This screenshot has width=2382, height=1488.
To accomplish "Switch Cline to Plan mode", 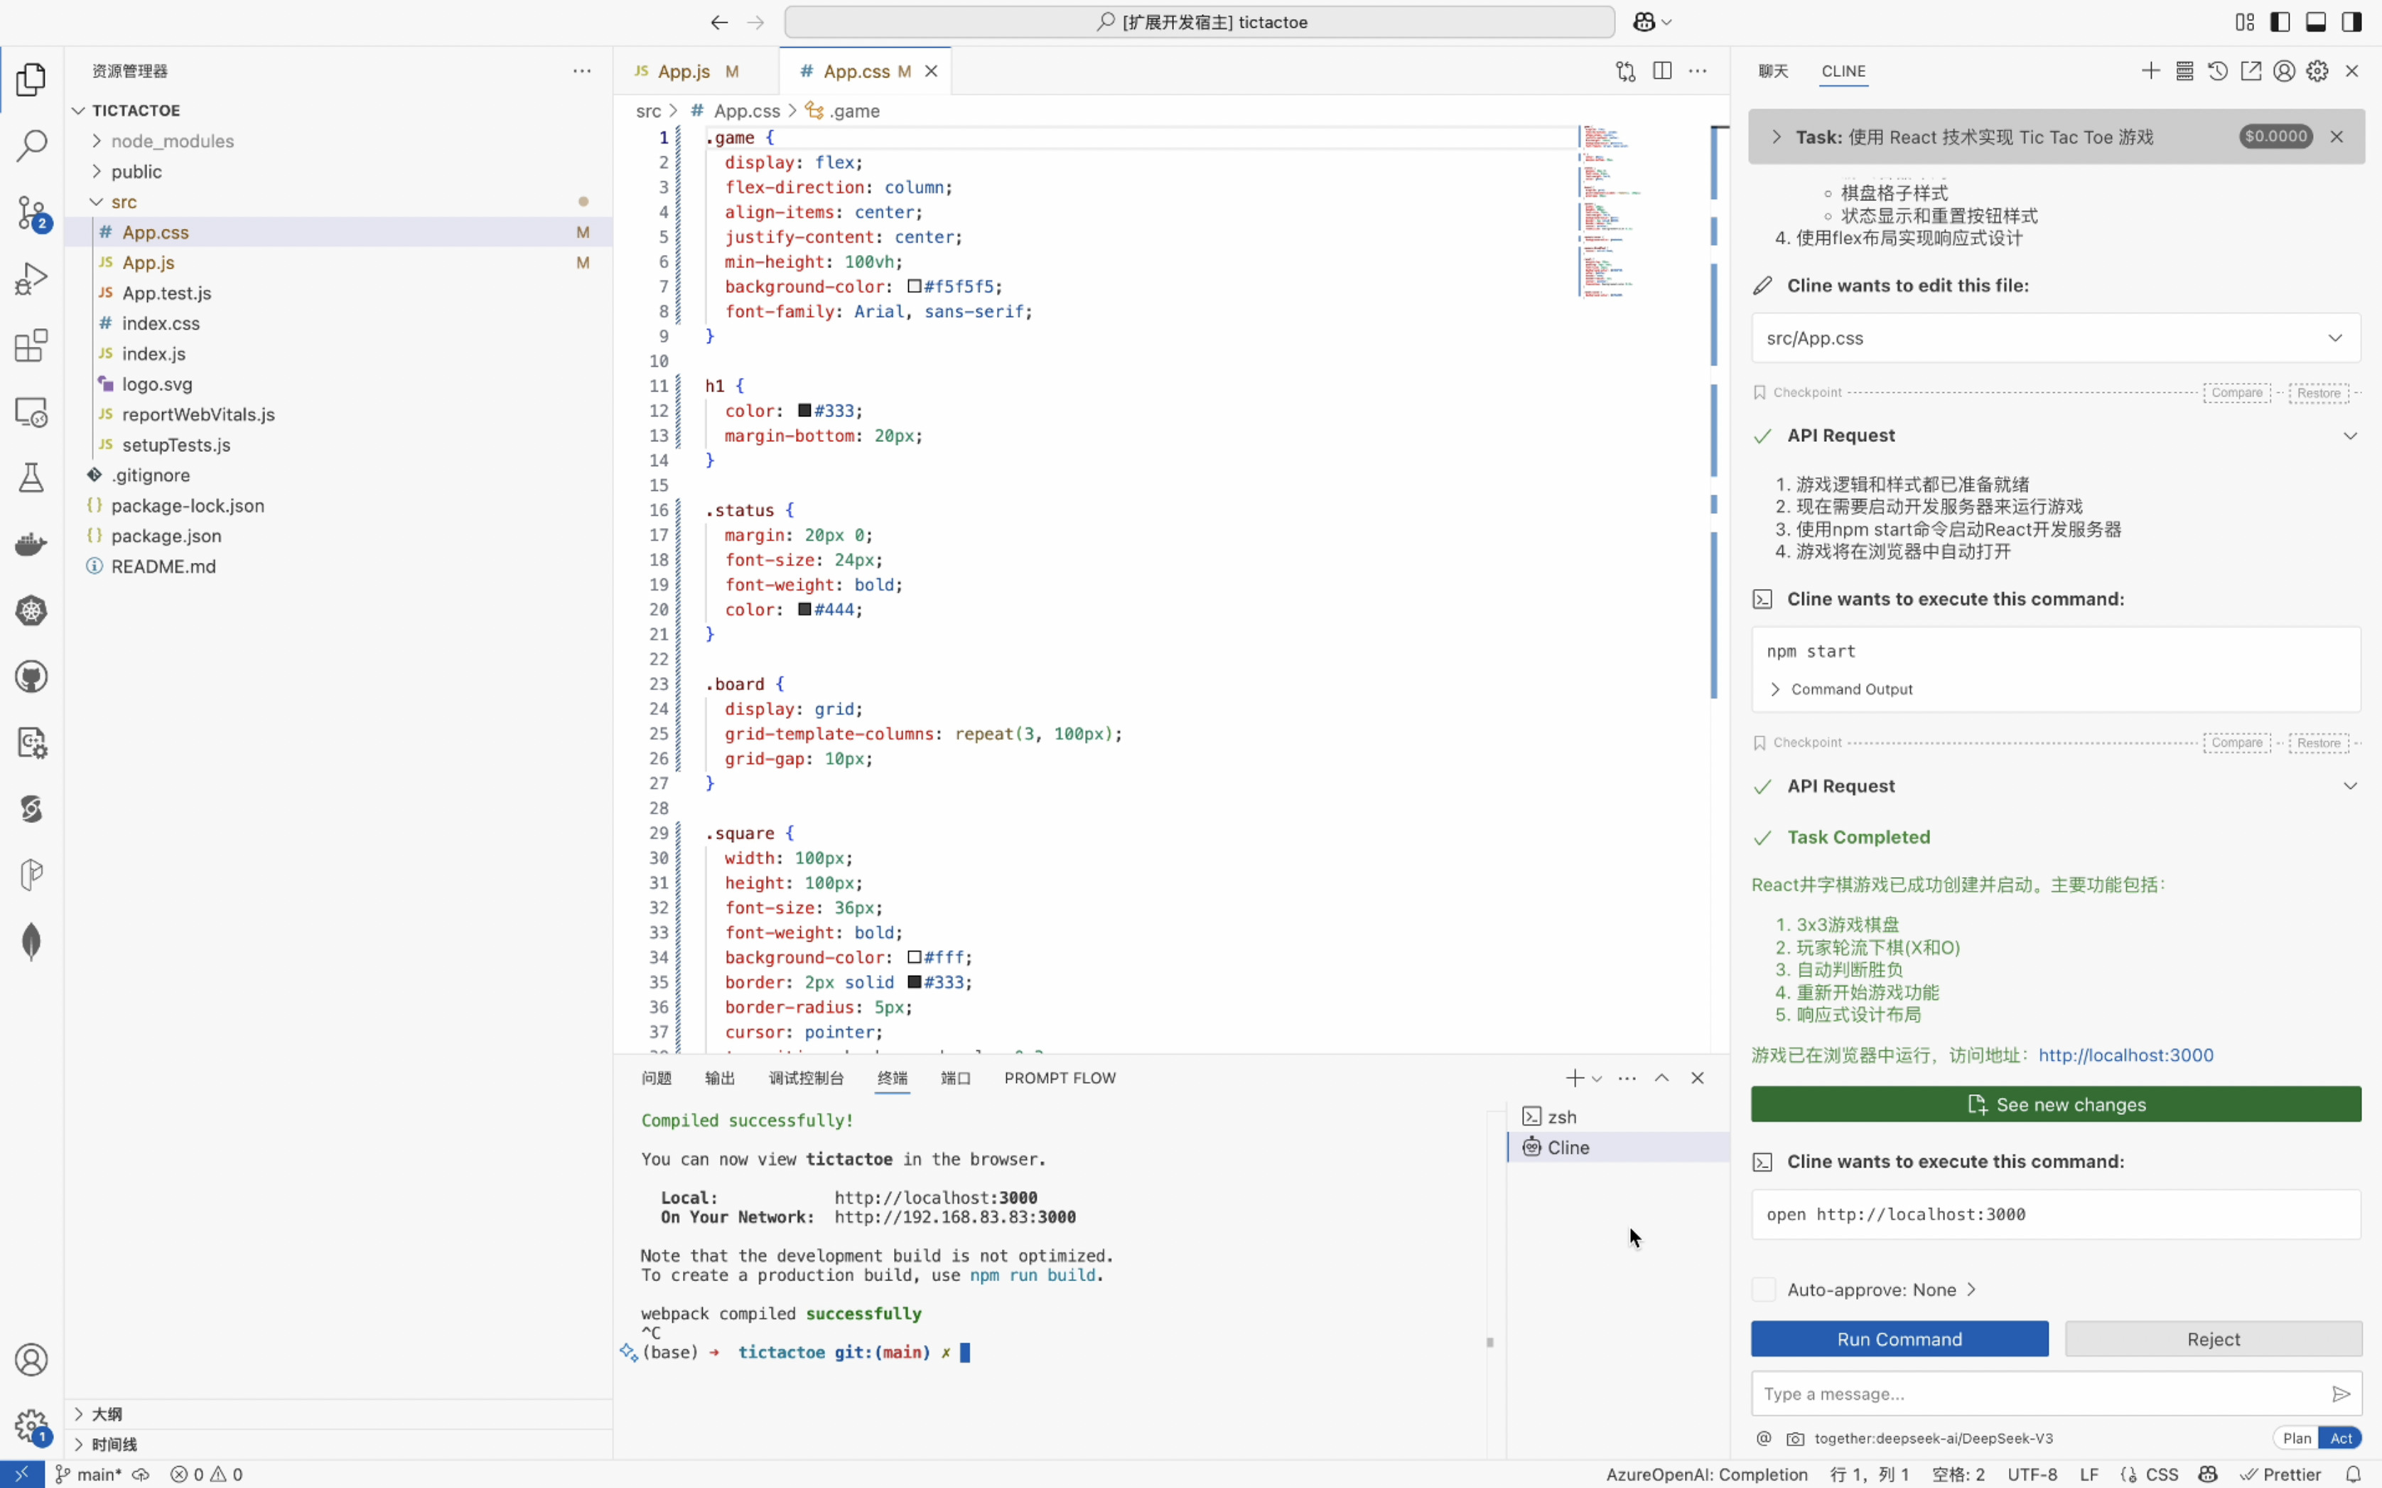I will click(x=2297, y=1438).
